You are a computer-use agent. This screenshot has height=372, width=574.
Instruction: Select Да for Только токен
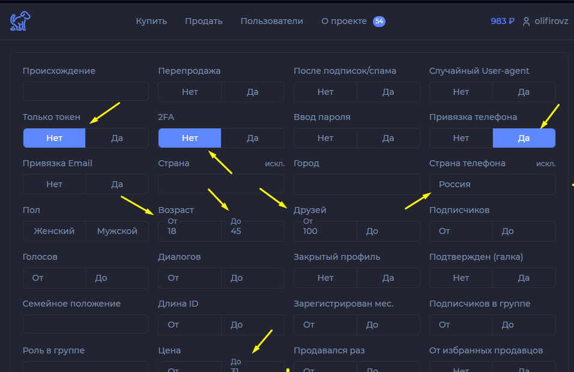point(117,138)
